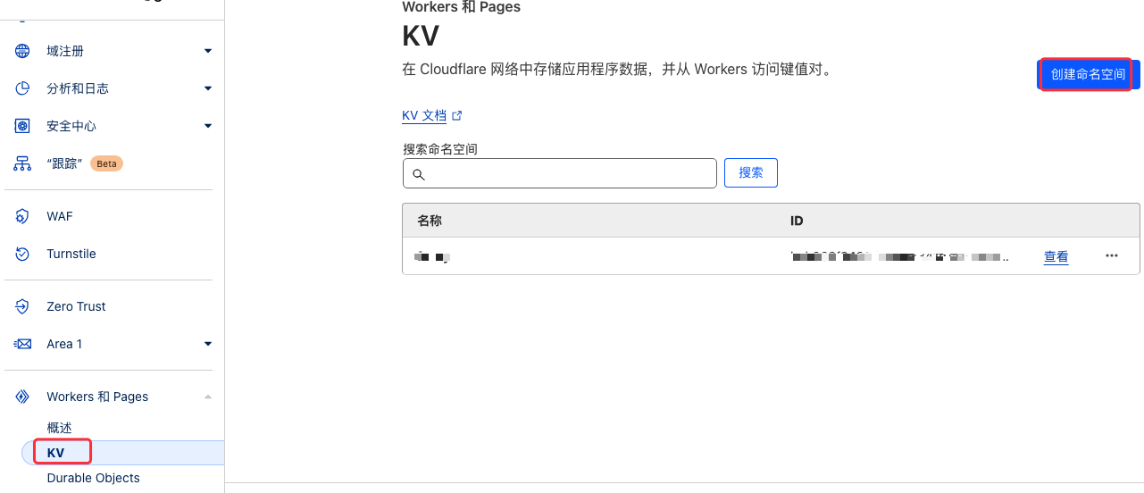Click the pie chart icon for 分析和日志
1144x493 pixels.
coord(22,88)
